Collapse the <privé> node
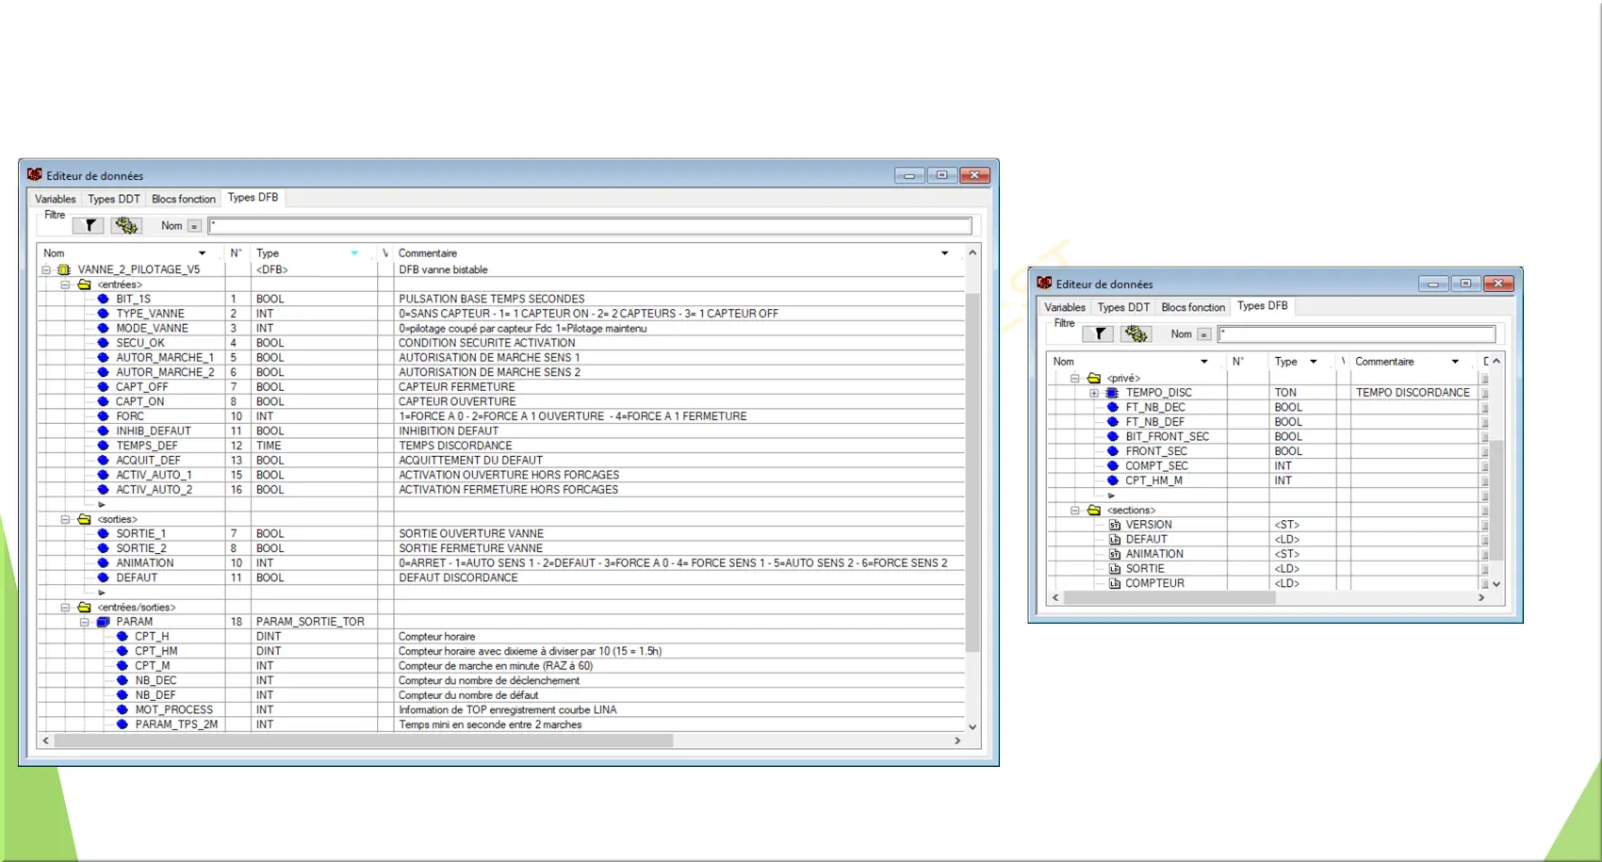This screenshot has height=862, width=1602. (1074, 378)
